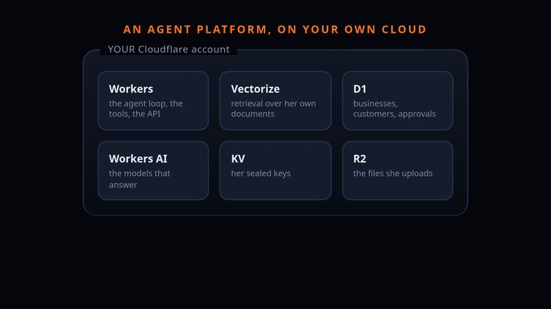Click the Workers AI card

(x=153, y=171)
